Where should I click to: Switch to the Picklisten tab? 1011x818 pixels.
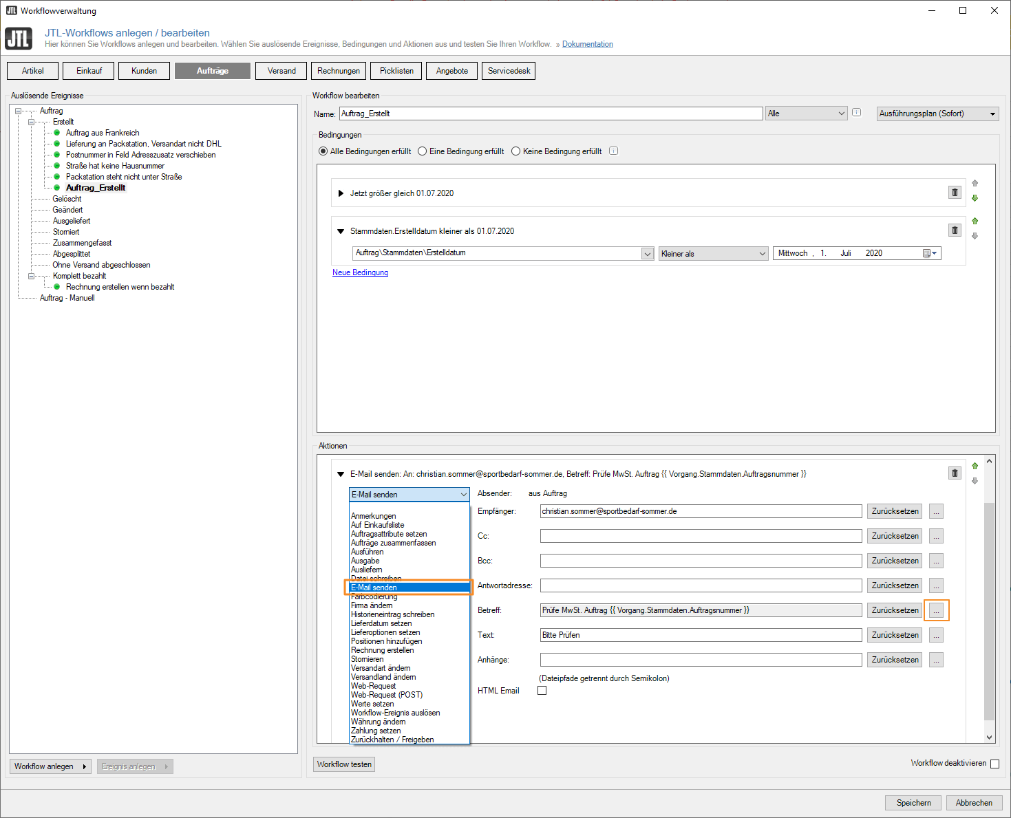396,71
